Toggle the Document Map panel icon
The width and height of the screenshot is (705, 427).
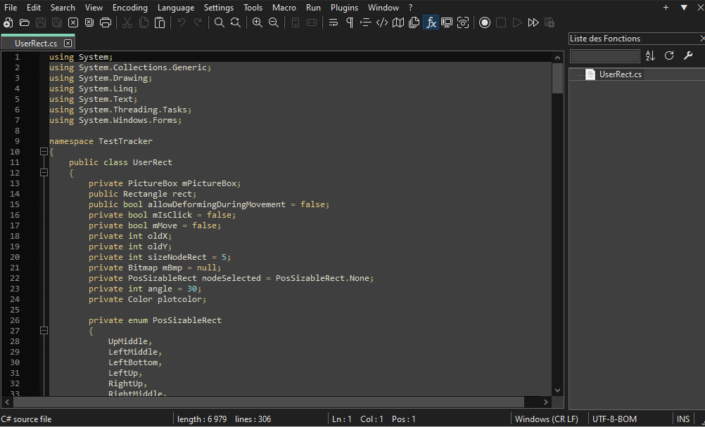pos(398,22)
